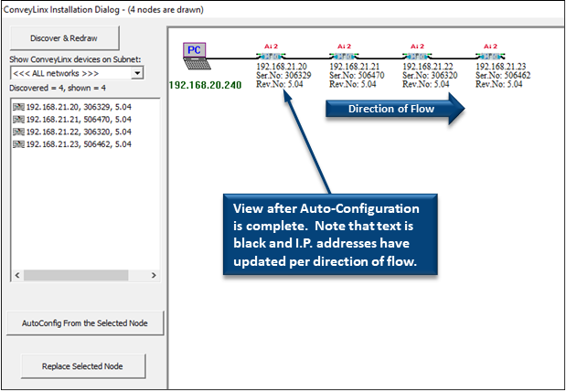Click module icon beside 192.168.21.21 in list

[x=18, y=120]
